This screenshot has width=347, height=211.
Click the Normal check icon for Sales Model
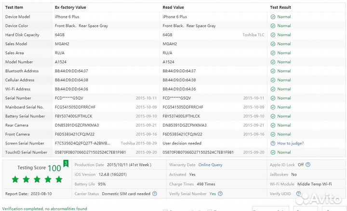(x=273, y=44)
